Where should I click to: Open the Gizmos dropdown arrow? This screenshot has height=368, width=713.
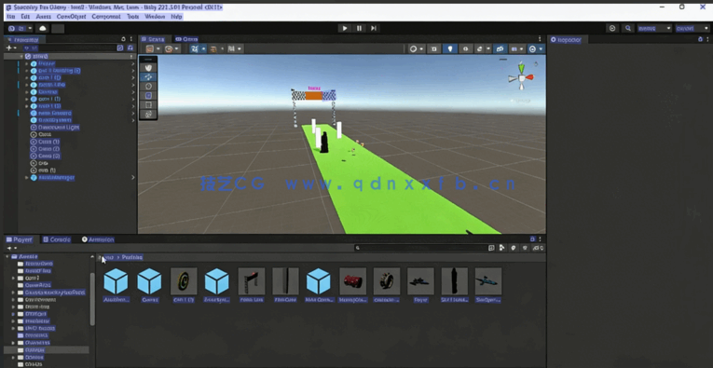(542, 48)
